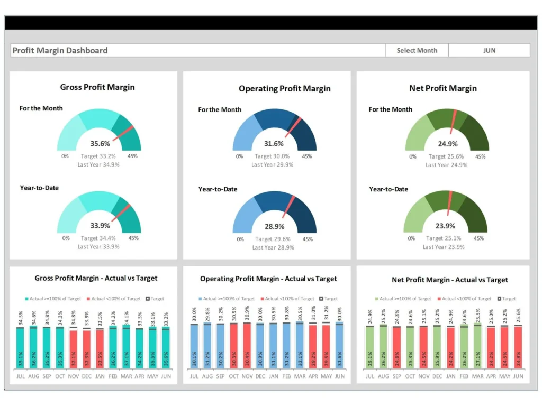
Task: Select the JUN bar in Operating Profit chart
Action: click(x=340, y=346)
